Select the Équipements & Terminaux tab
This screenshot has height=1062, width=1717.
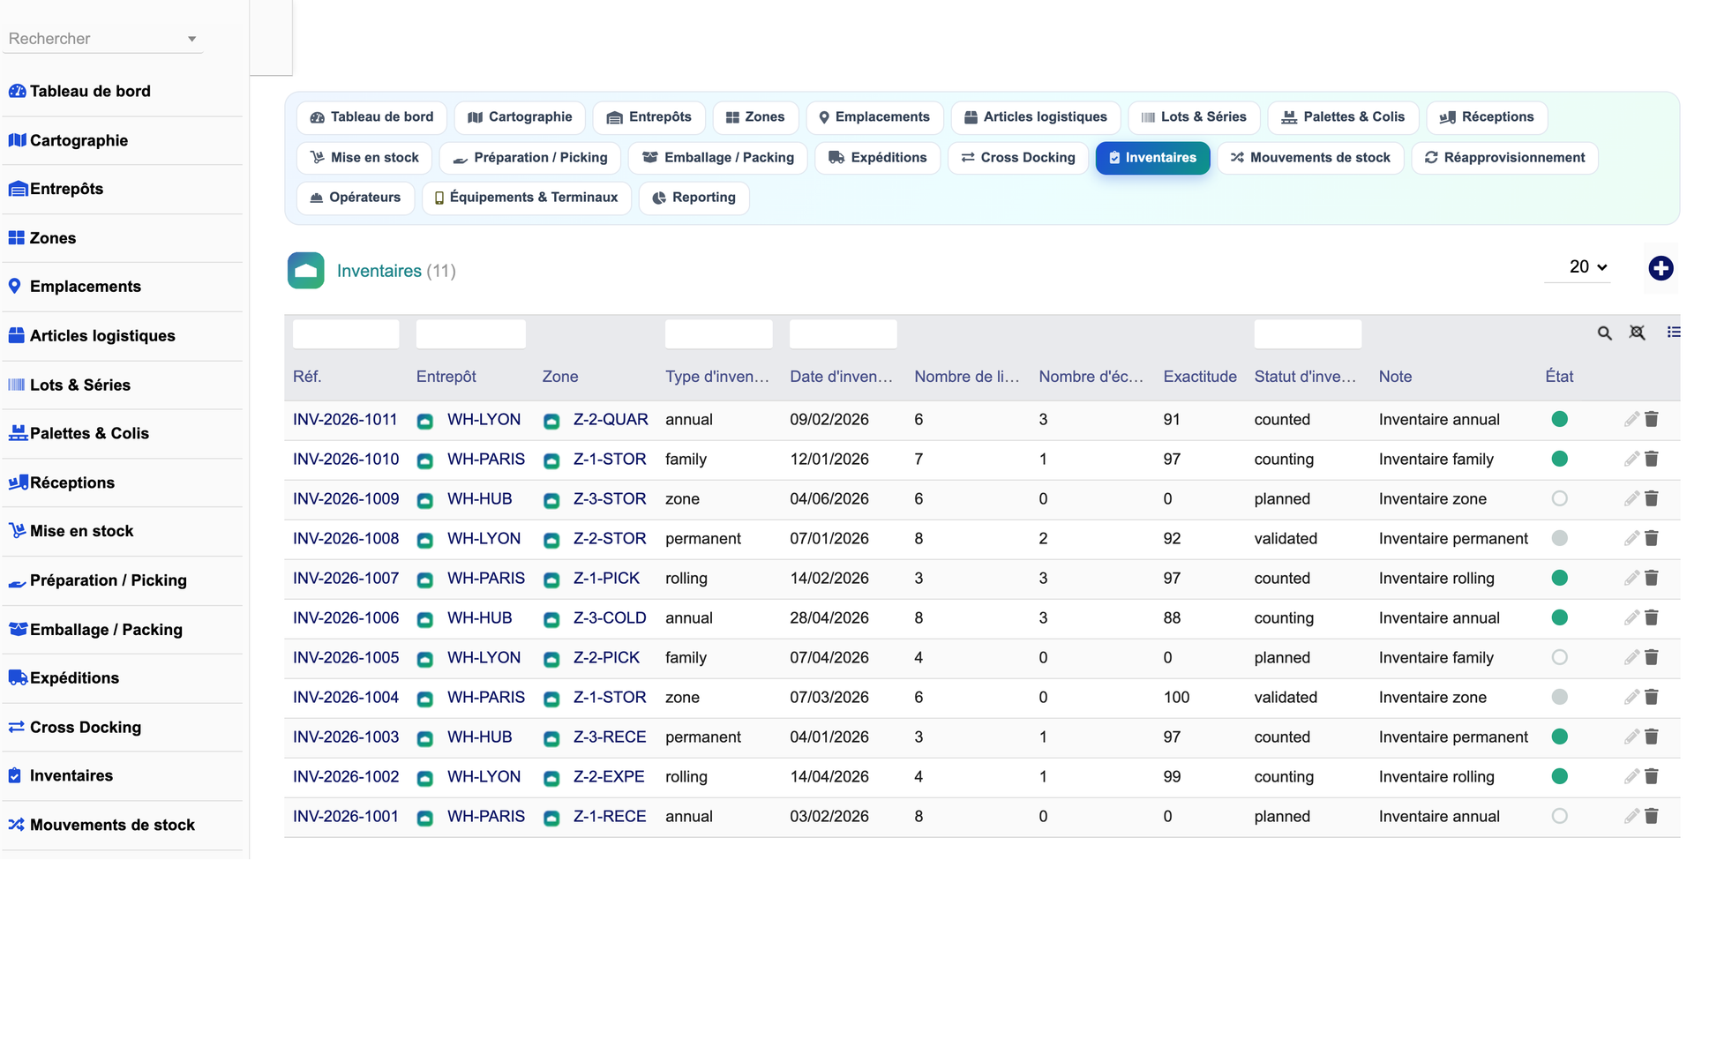526,198
